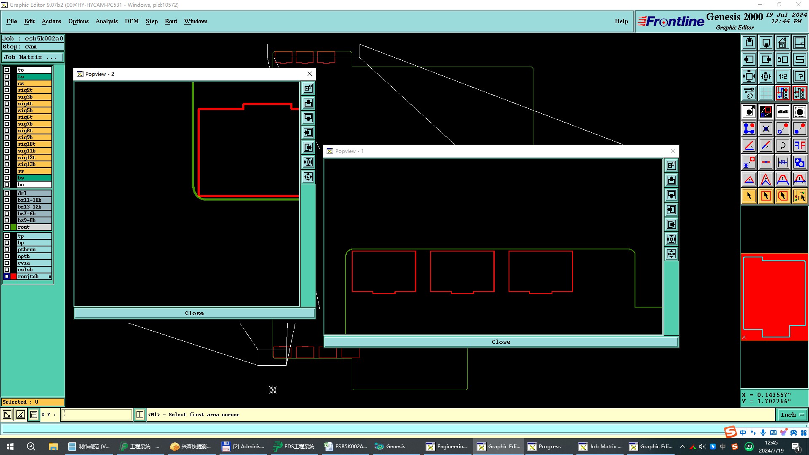Image resolution: width=809 pixels, height=455 pixels.
Task: Expand the Job Matrix button
Action: point(33,57)
